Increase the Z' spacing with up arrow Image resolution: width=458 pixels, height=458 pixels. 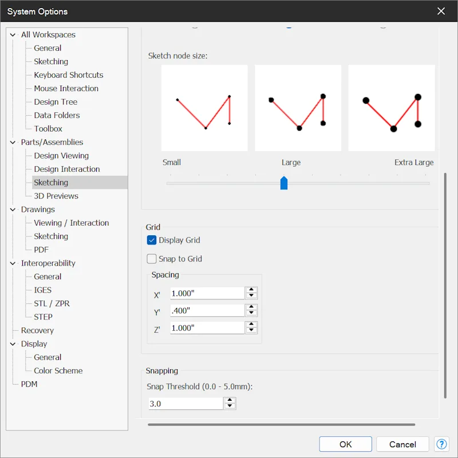251,324
